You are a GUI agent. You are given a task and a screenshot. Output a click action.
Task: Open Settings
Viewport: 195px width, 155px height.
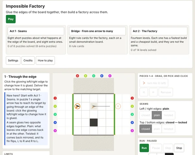point(13,60)
